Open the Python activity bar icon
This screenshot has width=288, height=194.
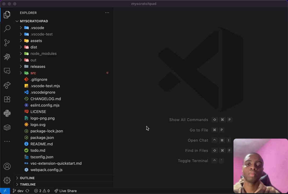click(7, 113)
